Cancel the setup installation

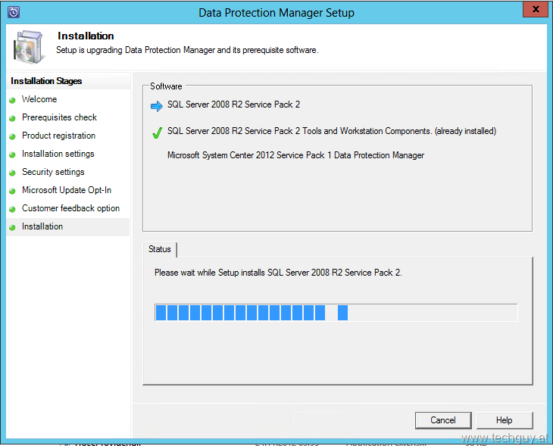(x=443, y=420)
